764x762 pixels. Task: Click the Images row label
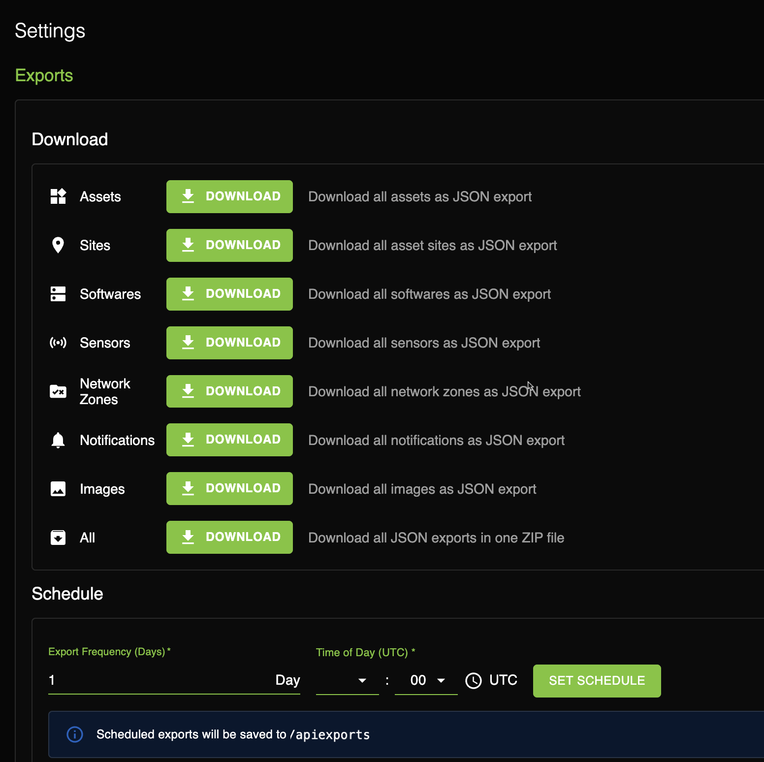(102, 489)
